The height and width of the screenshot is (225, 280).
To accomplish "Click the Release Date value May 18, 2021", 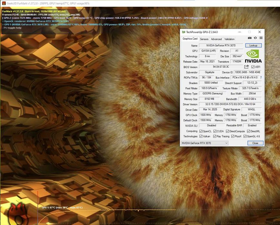I will pyautogui.click(x=207, y=61).
